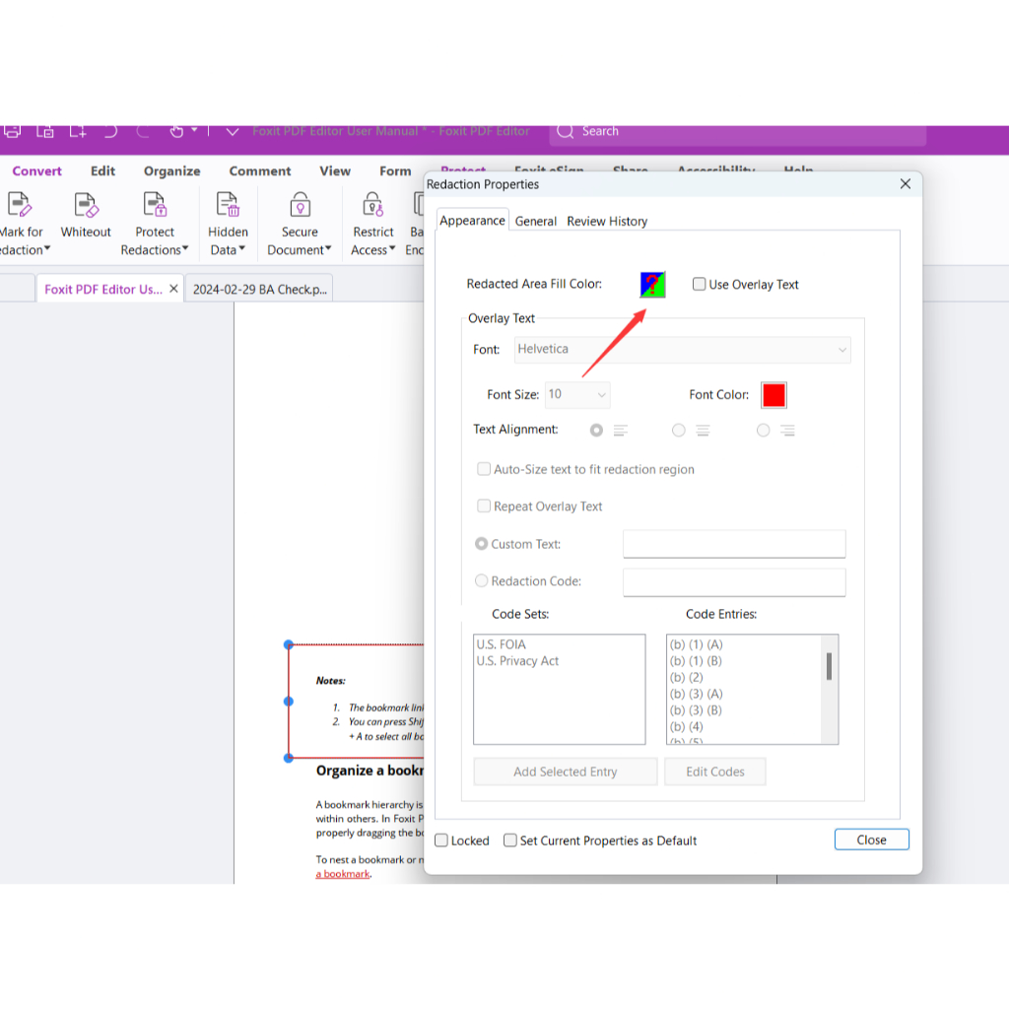The width and height of the screenshot is (1009, 1009).
Task: Expand the Font dropdown showing Helvetica
Action: pos(683,350)
